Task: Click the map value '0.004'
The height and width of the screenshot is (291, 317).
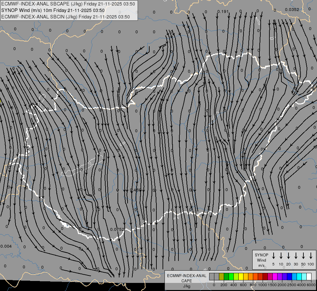Action: click(6, 246)
